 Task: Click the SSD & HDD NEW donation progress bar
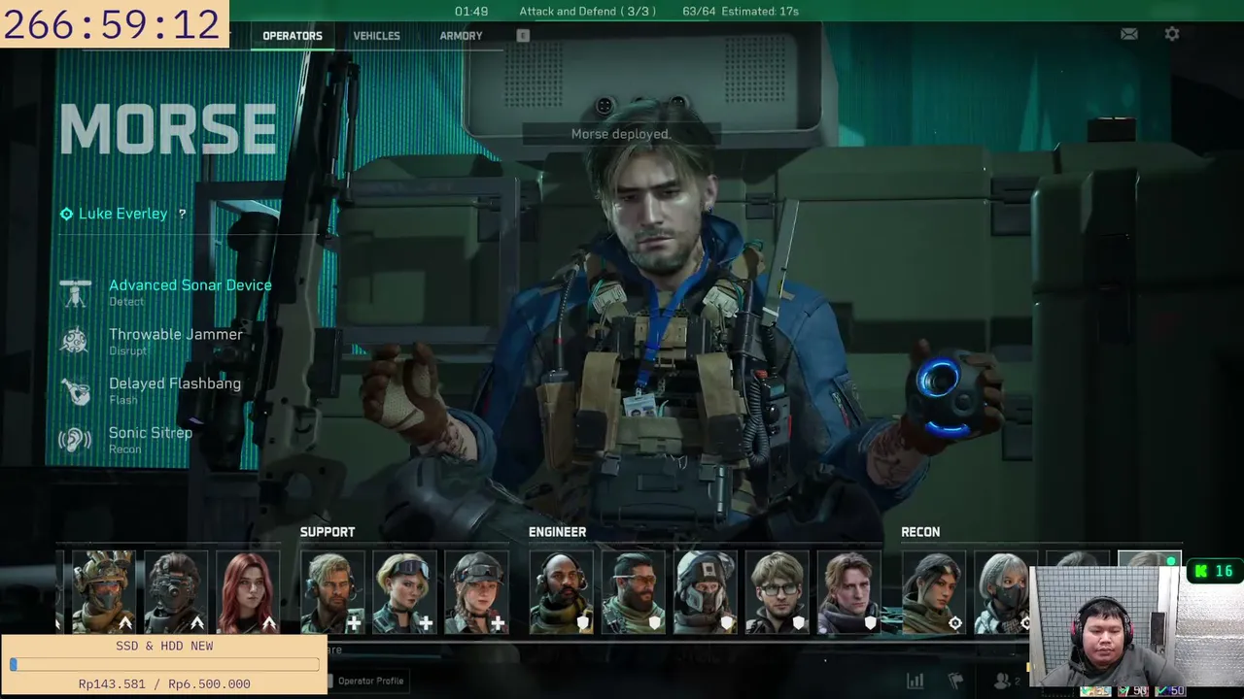point(165,665)
